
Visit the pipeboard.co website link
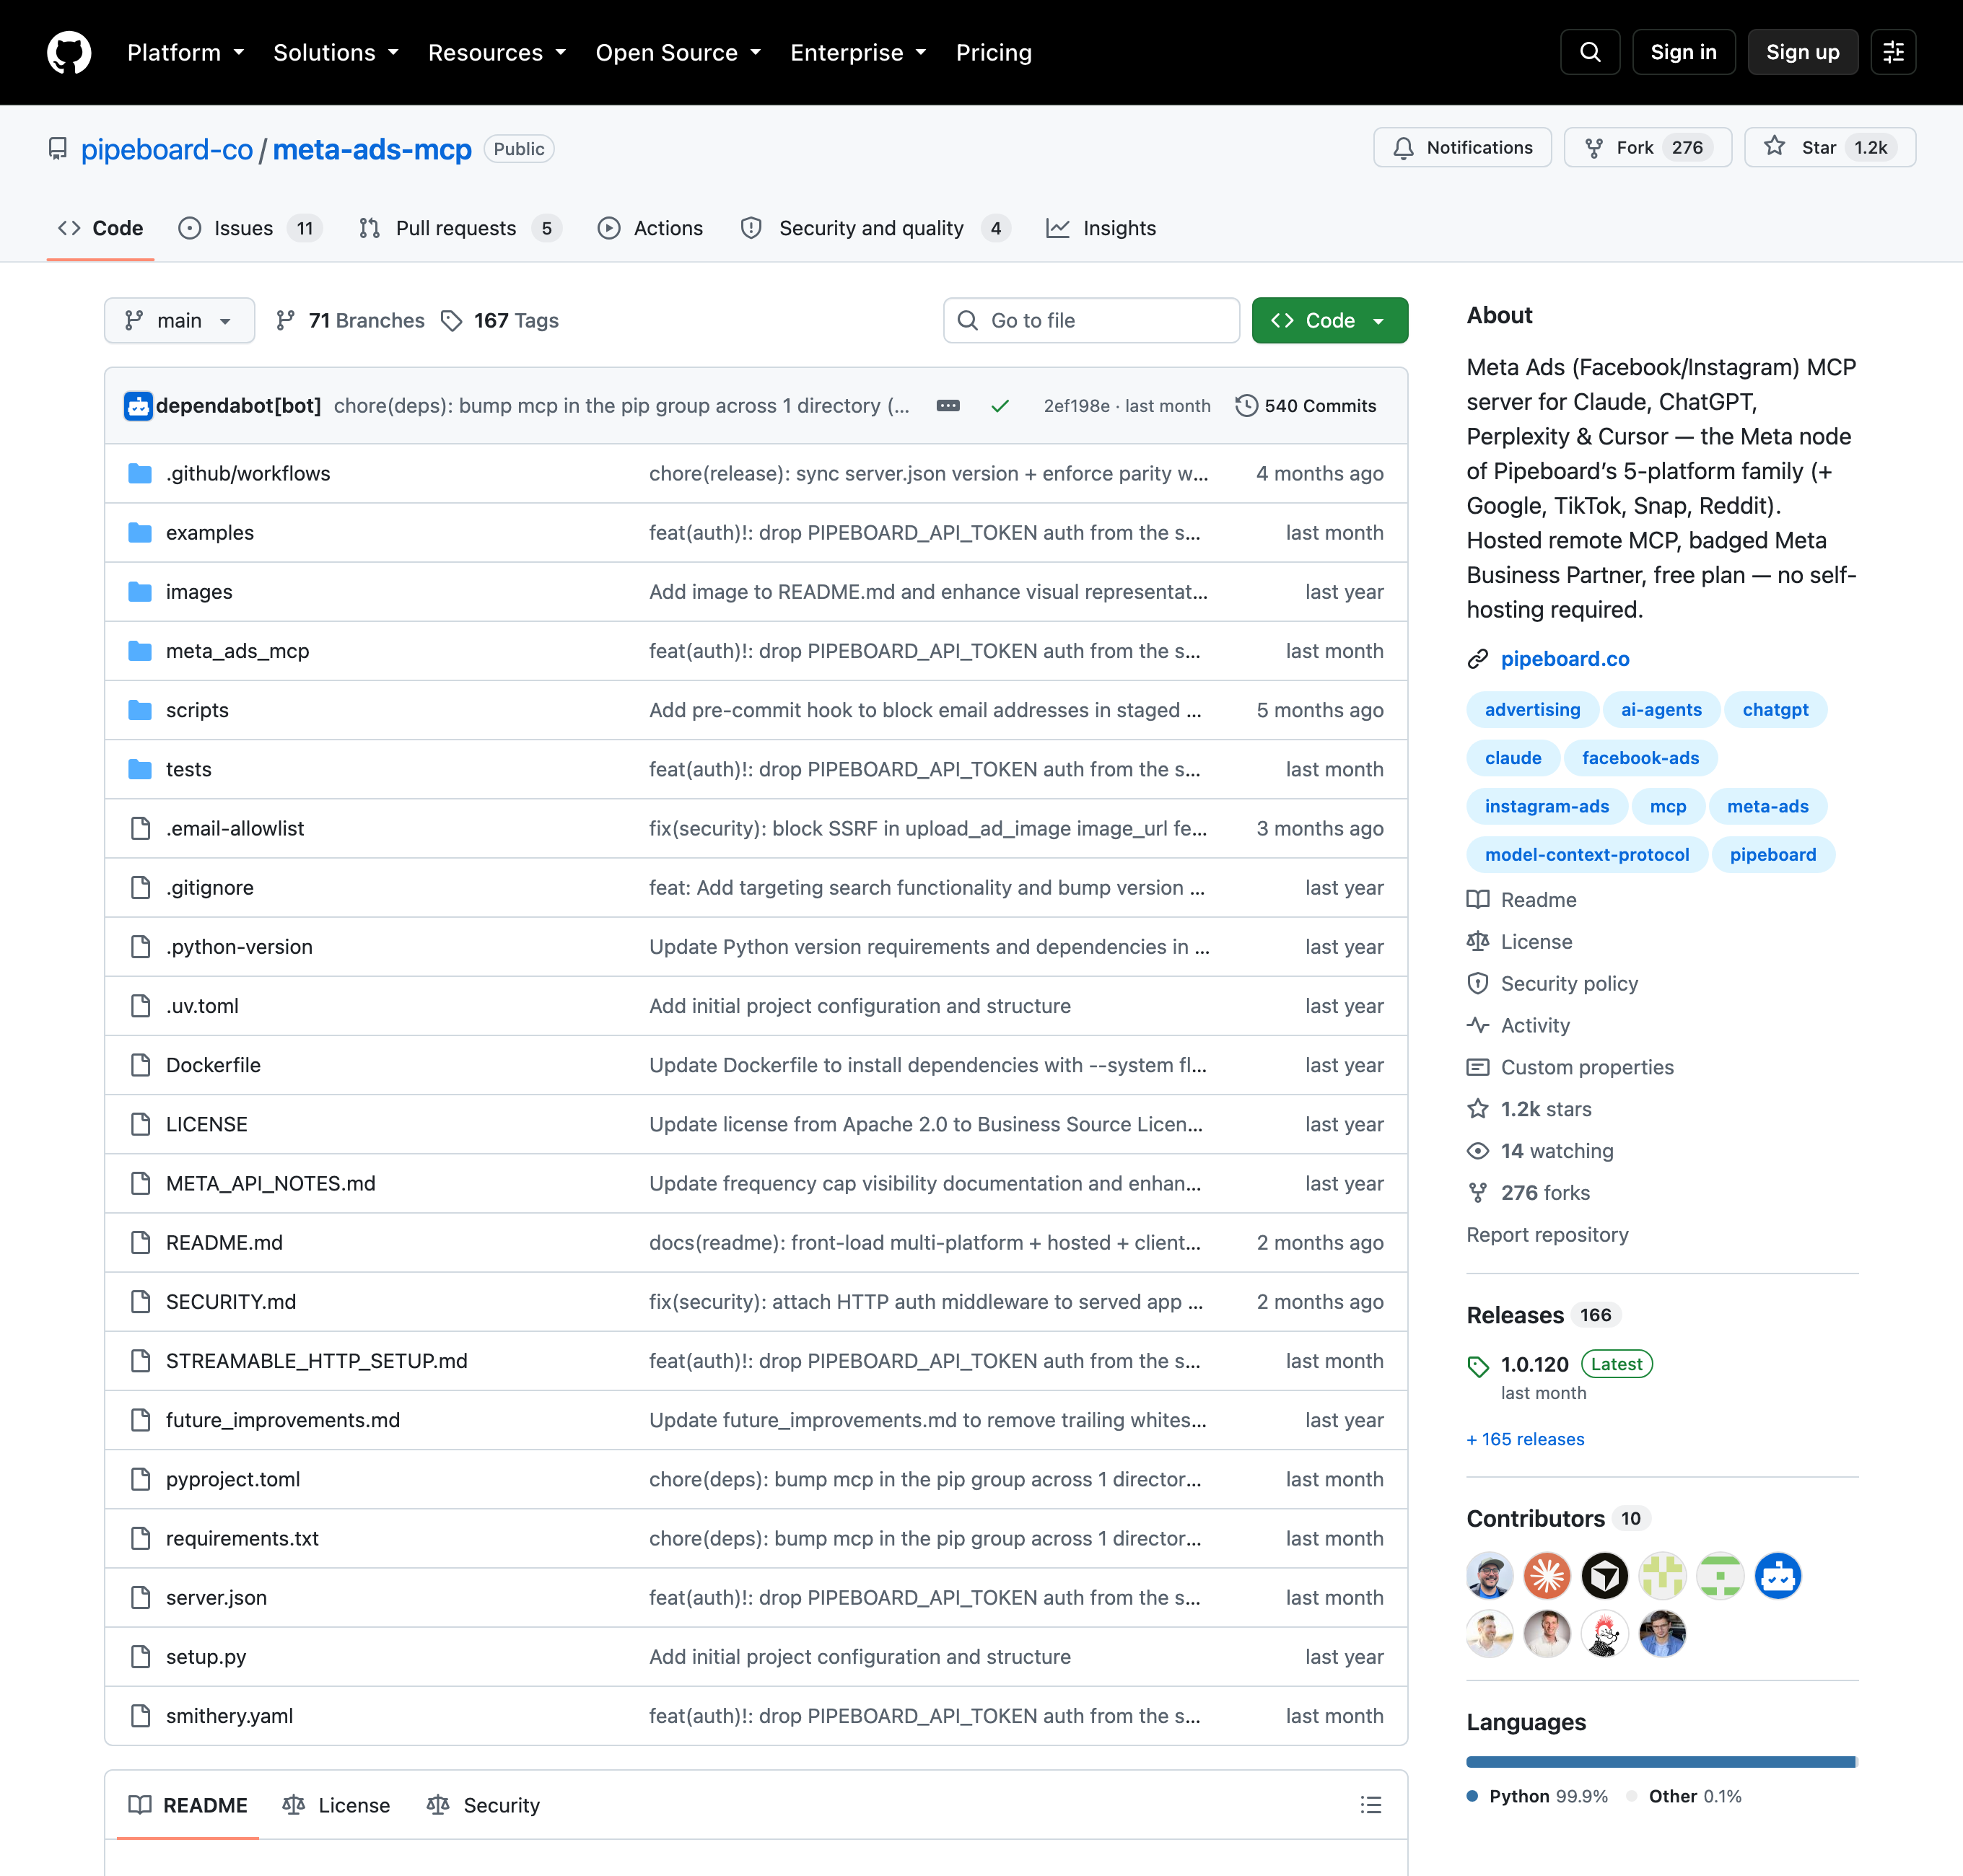click(x=1565, y=659)
